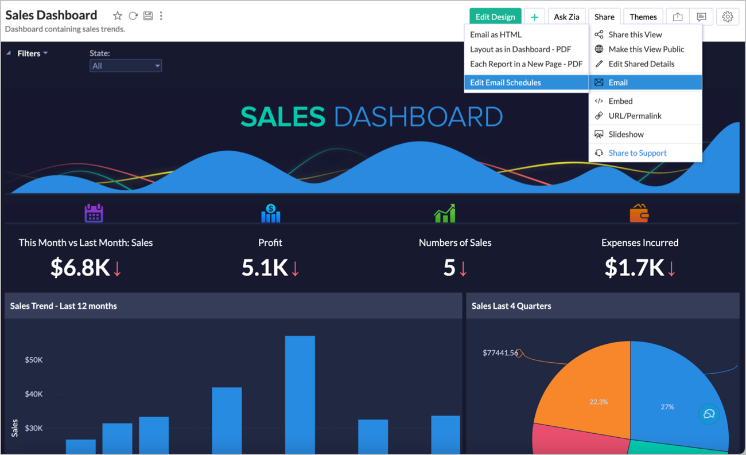Click the green plus add button

pos(534,17)
